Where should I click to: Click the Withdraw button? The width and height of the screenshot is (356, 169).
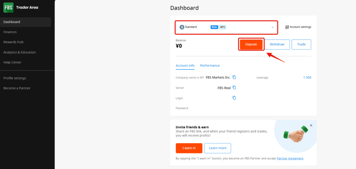tap(277, 44)
